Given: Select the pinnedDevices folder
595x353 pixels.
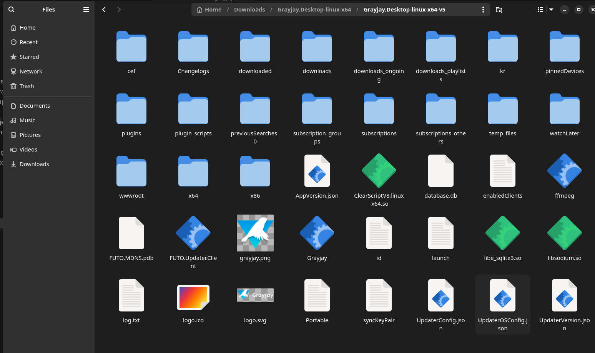Looking at the screenshot, I should coord(565,47).
